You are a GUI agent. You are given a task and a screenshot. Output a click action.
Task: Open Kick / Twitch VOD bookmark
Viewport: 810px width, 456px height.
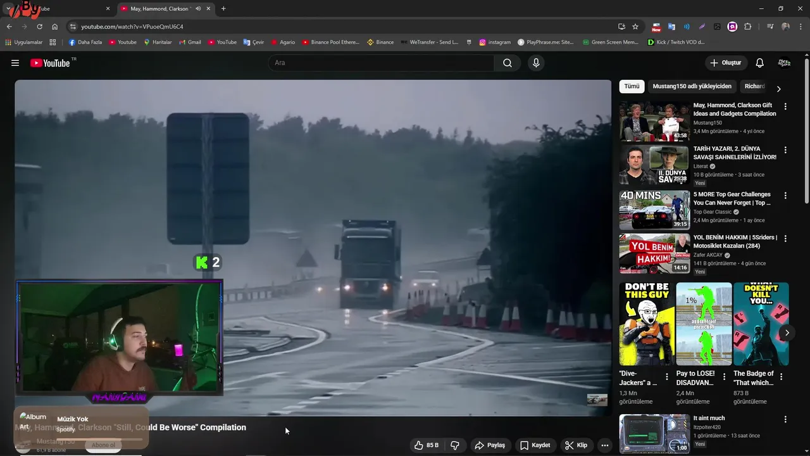[676, 42]
